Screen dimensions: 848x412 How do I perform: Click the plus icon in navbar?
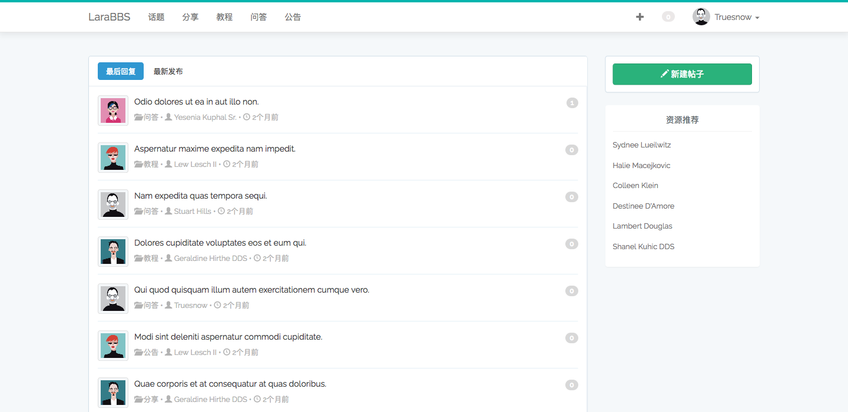click(640, 17)
